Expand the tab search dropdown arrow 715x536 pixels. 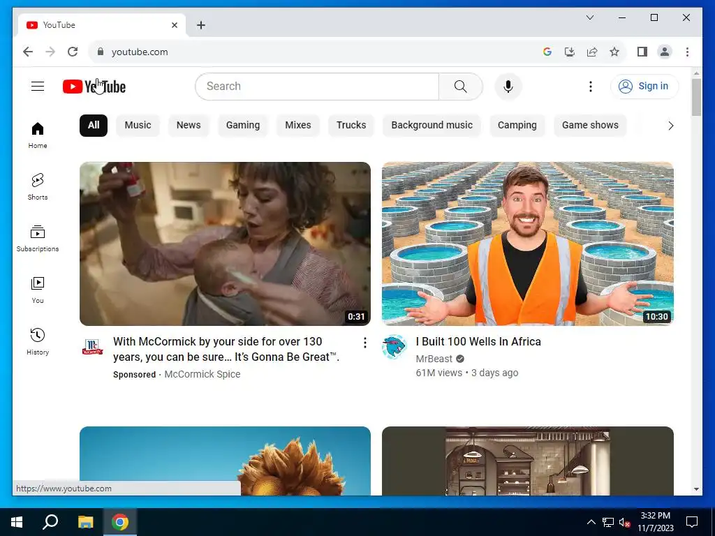pos(589,17)
